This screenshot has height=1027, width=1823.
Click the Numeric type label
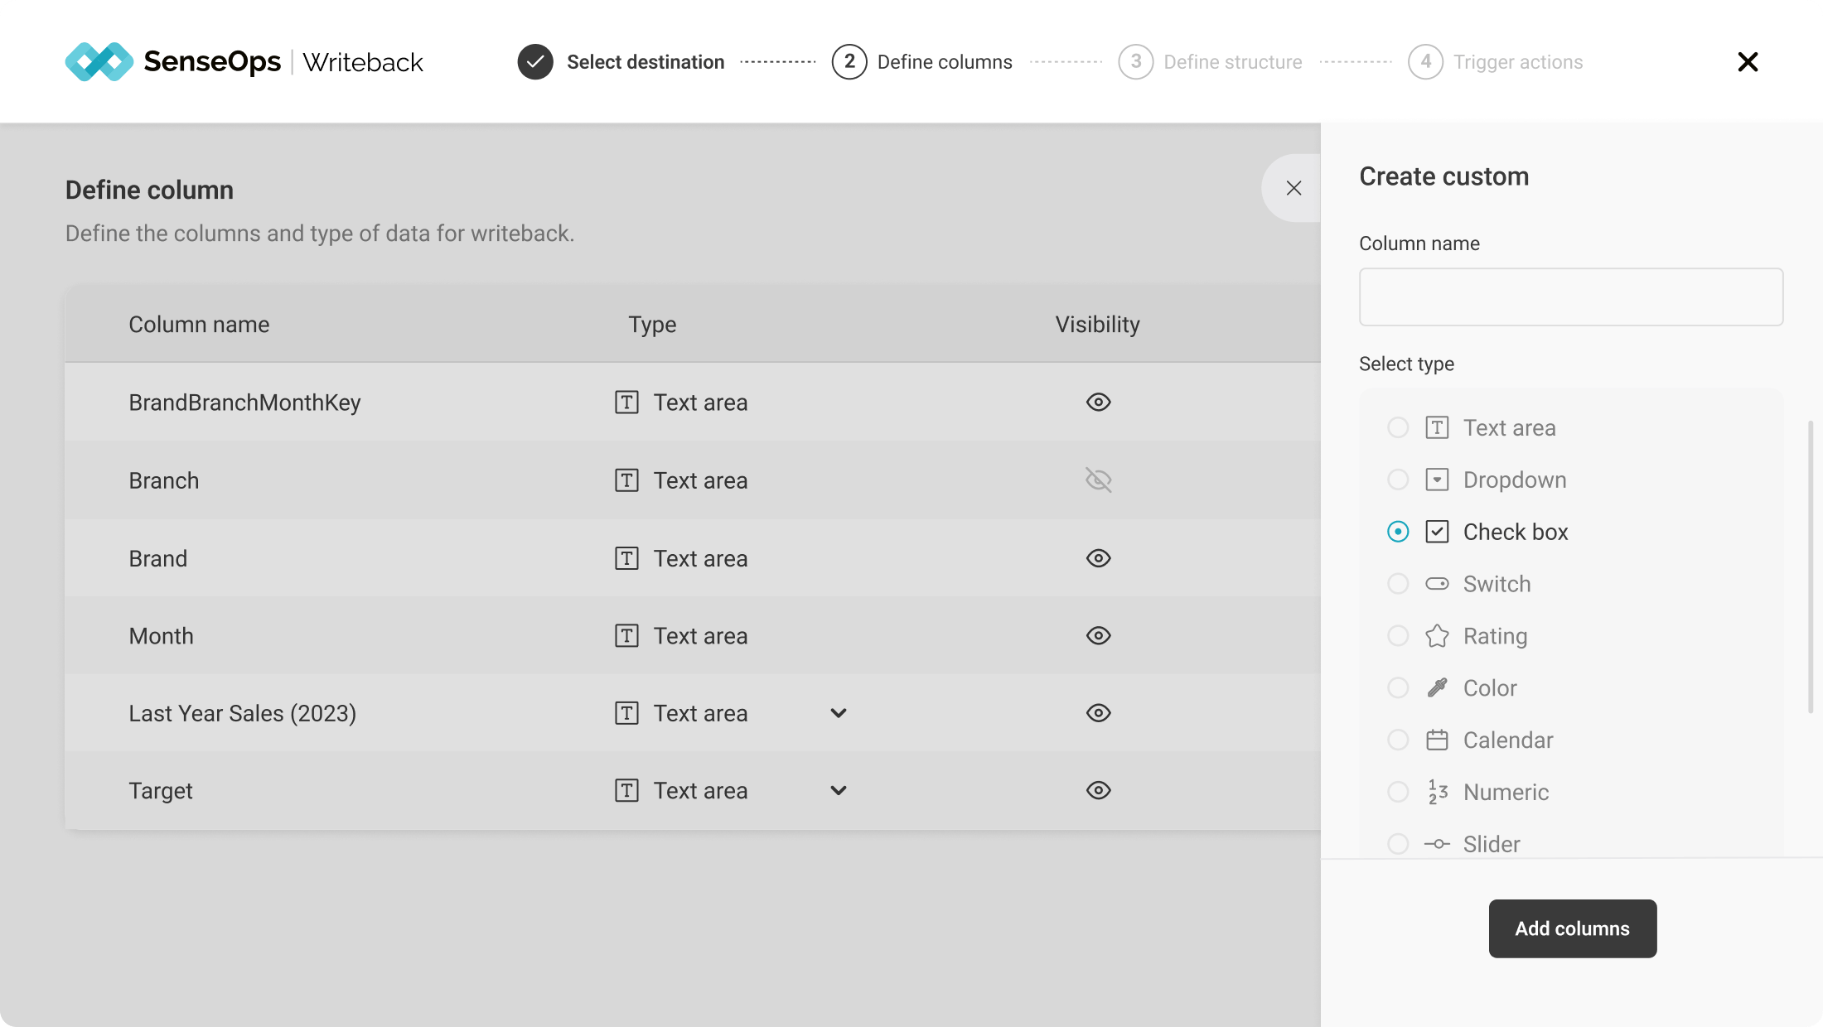point(1506,792)
